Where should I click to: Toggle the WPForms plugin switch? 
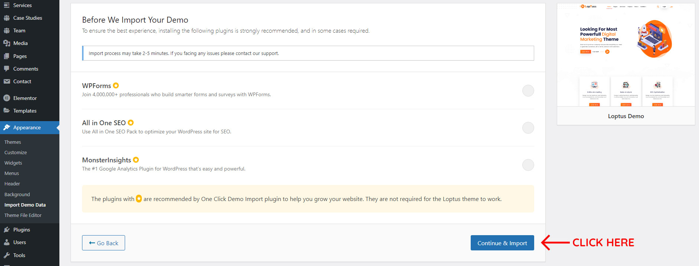528,91
